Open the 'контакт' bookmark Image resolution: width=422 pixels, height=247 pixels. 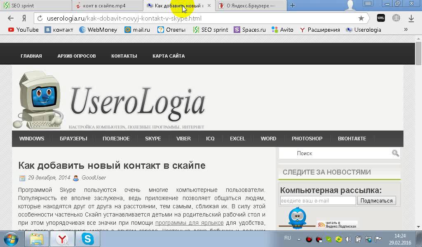click(x=59, y=30)
